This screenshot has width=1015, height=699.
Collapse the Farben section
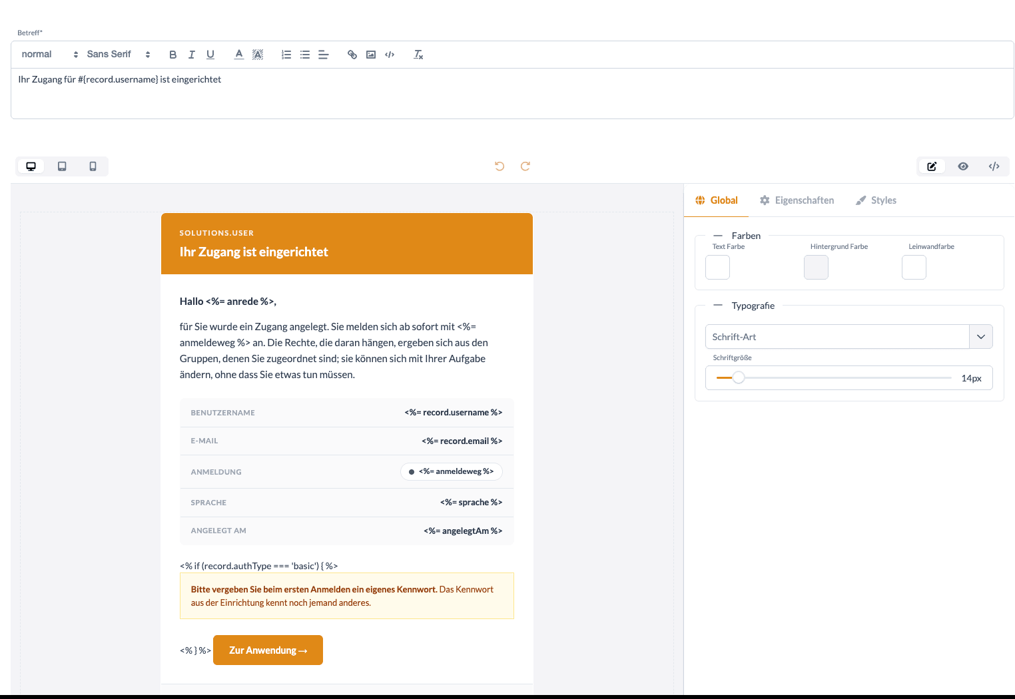718,236
